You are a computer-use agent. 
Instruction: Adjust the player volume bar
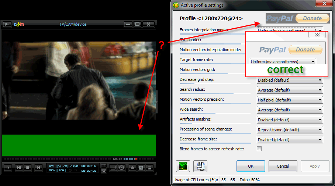(130, 159)
